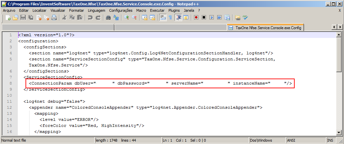Open the ? help menu
This screenshot has width=344, height=144.
point(199,10)
